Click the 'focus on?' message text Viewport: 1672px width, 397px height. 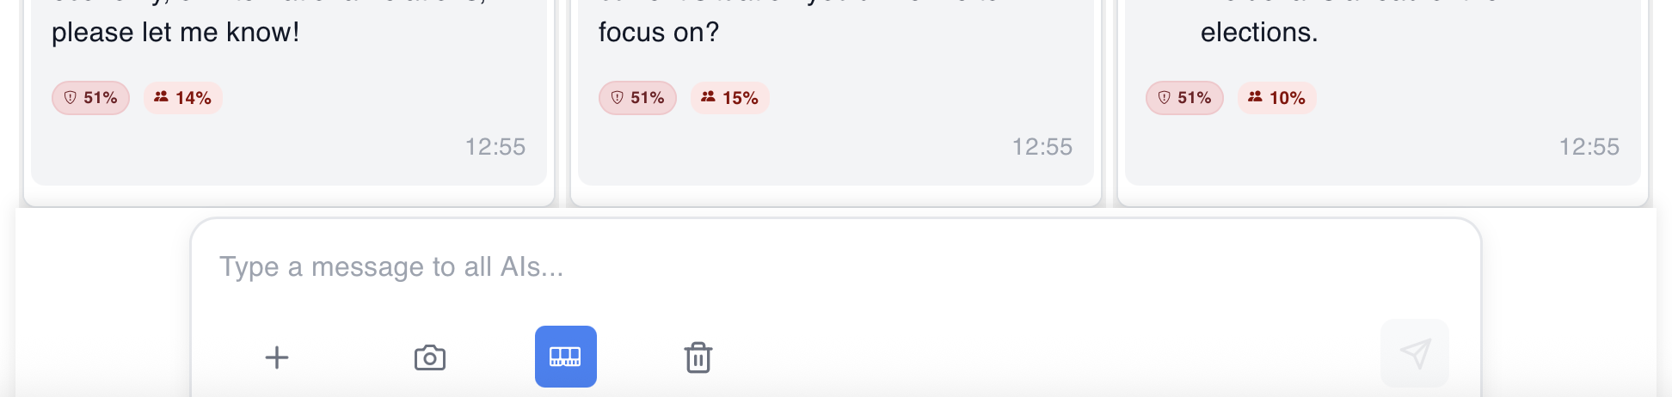tap(659, 33)
